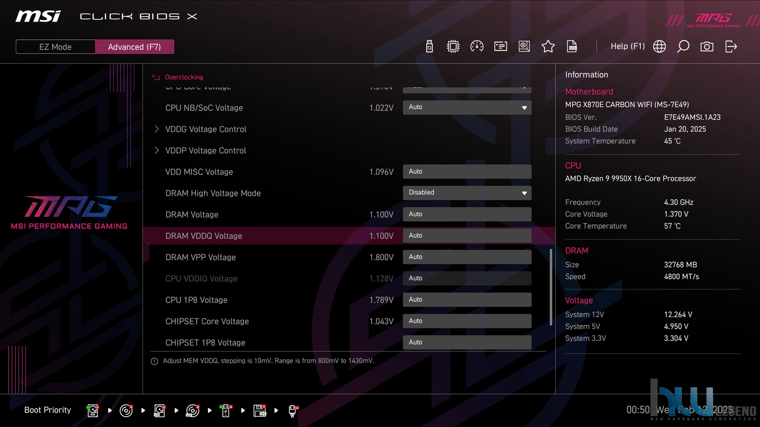Click the DRAM speed 4800 MT/s value
760x427 pixels.
681,277
